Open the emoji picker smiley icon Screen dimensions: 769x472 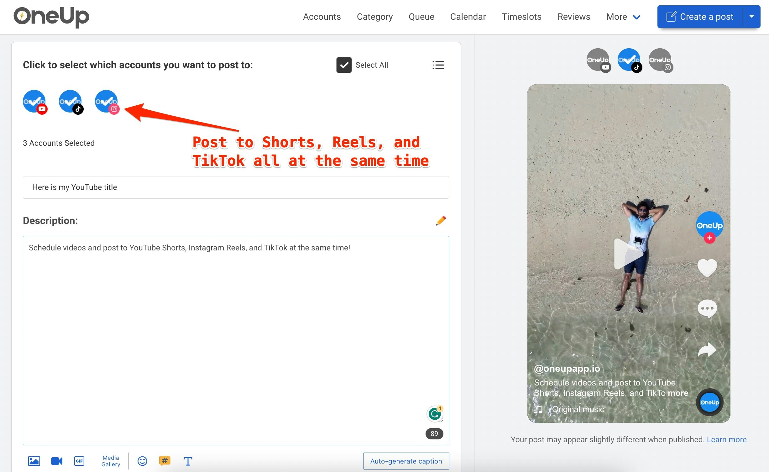click(x=142, y=461)
